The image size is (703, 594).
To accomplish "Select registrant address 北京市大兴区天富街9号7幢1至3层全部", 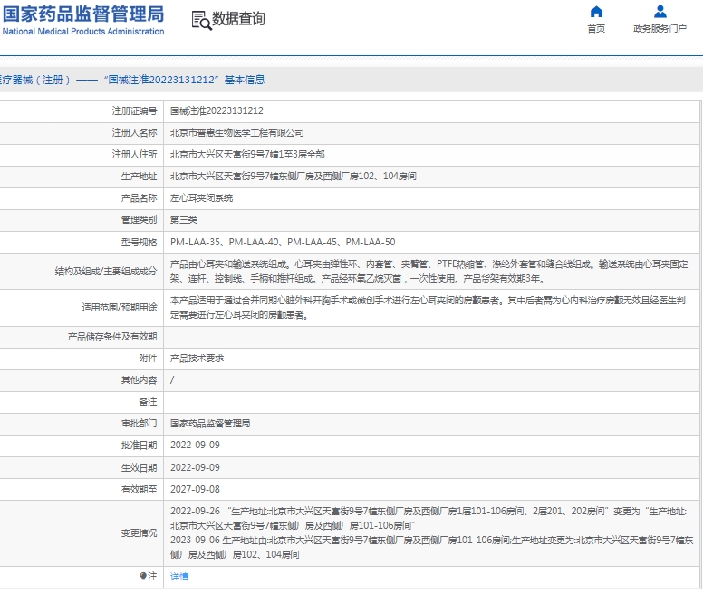I will [247, 155].
